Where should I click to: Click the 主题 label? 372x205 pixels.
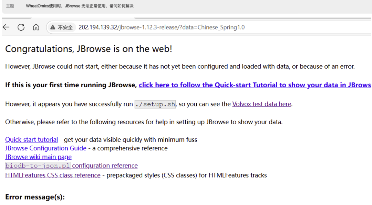pos(10,6)
